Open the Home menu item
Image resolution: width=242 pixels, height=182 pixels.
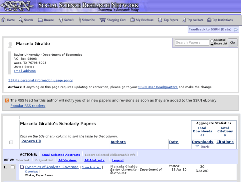tap(11, 20)
